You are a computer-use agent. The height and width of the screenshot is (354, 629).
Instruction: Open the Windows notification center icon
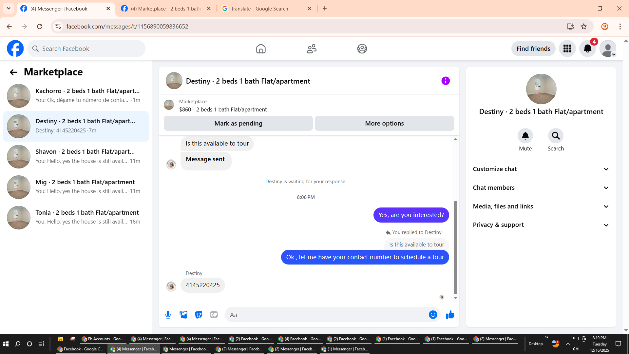point(618,344)
